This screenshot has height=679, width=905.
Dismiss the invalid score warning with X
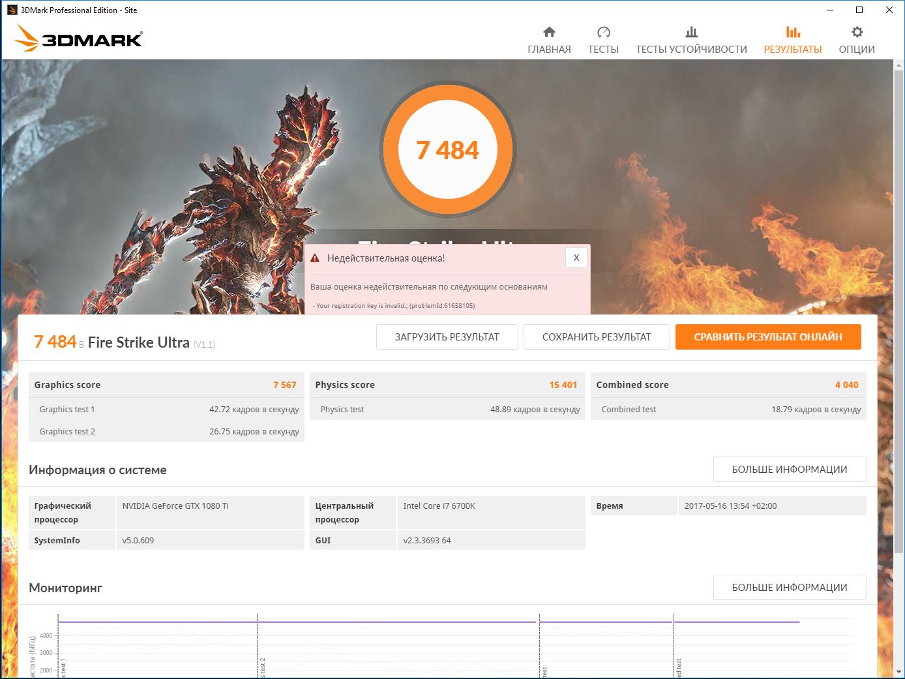click(576, 258)
